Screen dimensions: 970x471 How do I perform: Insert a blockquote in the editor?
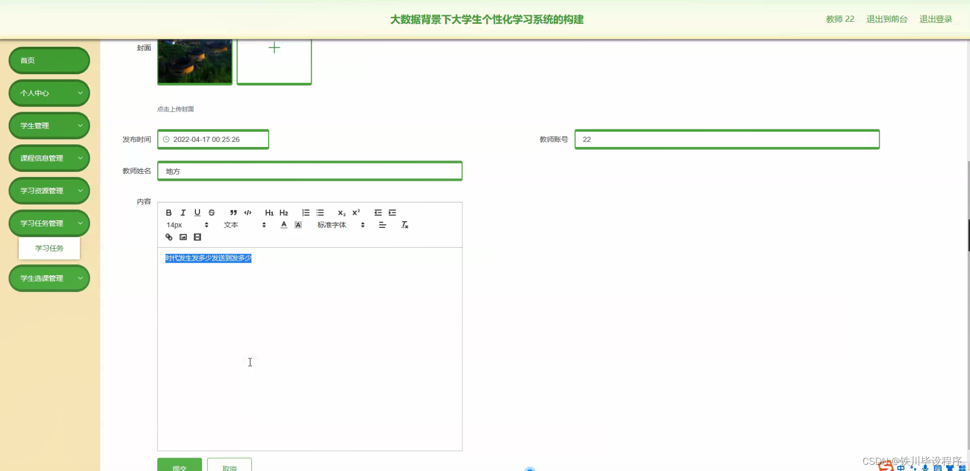click(233, 212)
